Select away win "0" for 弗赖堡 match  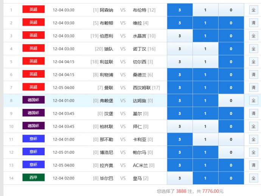[231, 101]
